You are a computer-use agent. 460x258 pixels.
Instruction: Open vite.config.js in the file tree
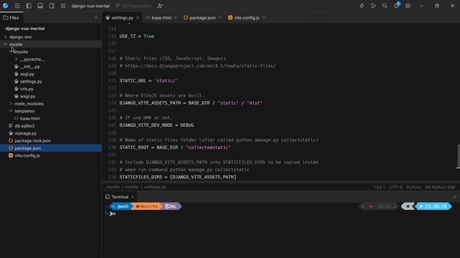point(27,156)
